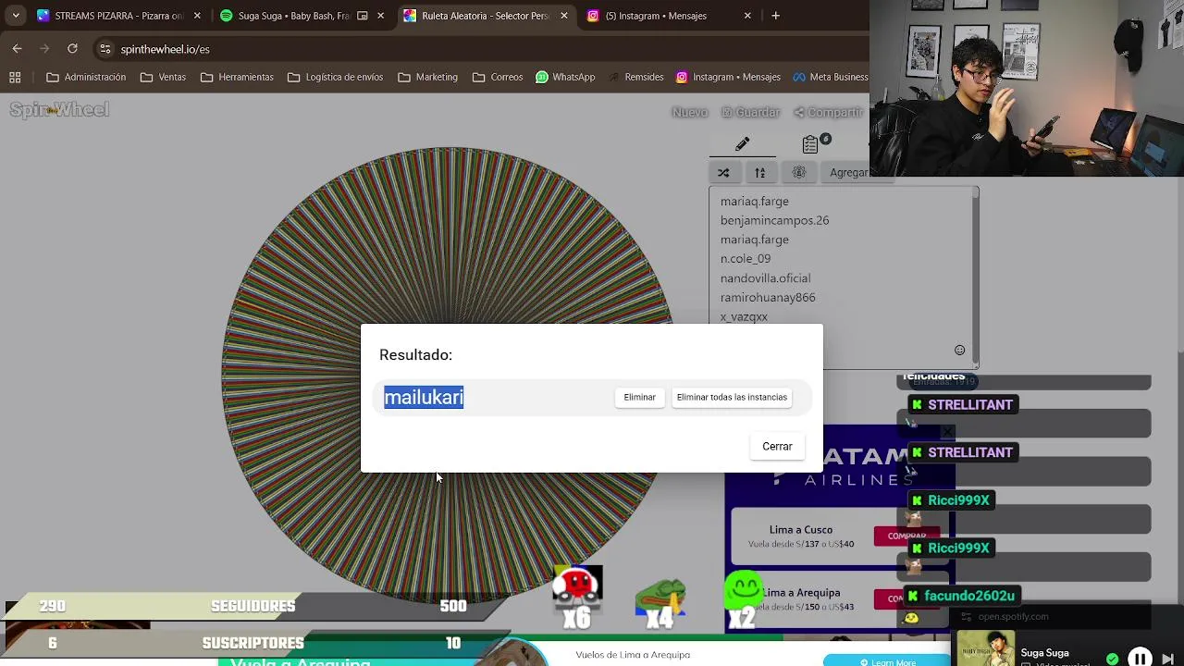Click the AI generate entries icon button
Viewport: 1184px width, 666px height.
click(x=799, y=173)
